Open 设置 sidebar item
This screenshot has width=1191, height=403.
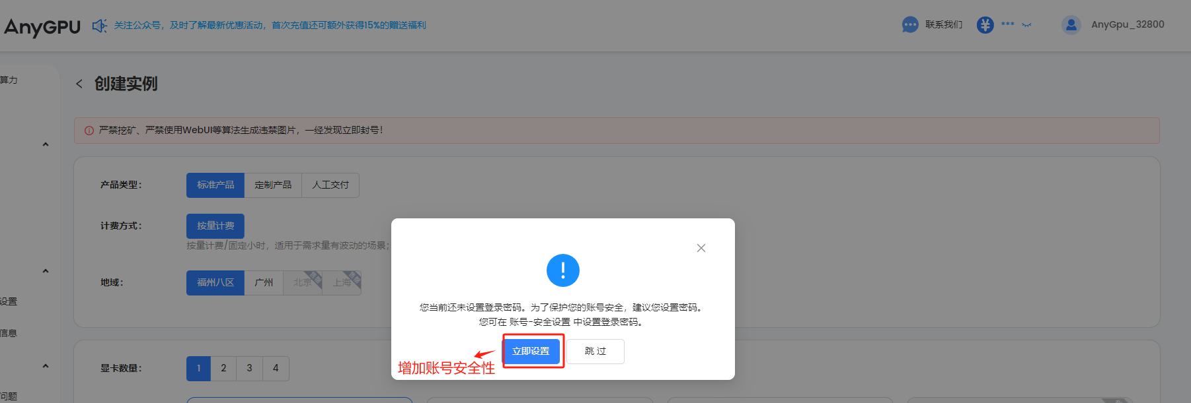click(9, 301)
